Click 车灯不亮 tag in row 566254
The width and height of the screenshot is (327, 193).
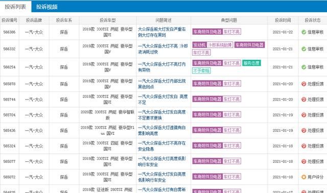tap(231, 63)
